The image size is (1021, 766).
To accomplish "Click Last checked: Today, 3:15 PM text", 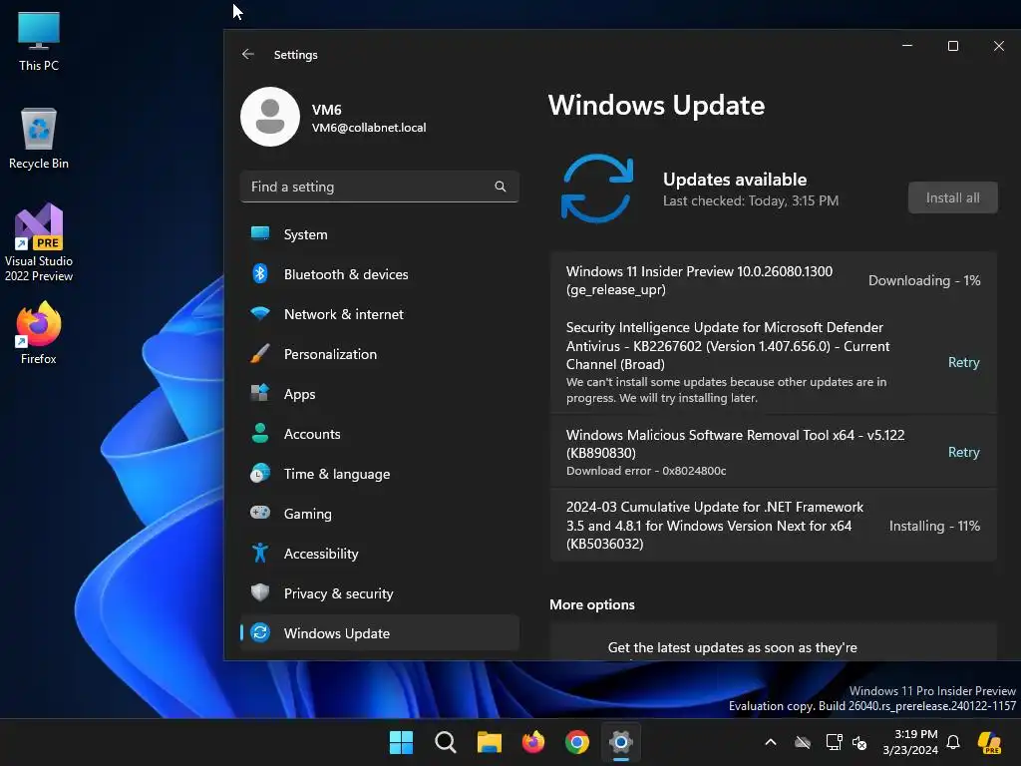I will [751, 200].
